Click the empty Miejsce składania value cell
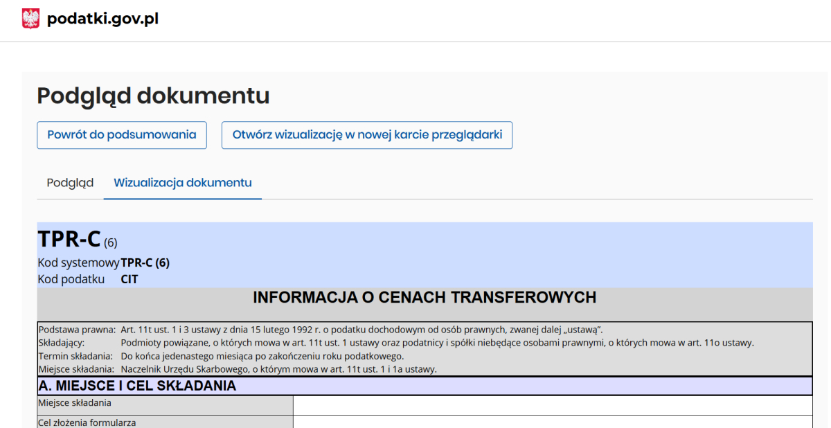The height and width of the screenshot is (428, 831). [553, 405]
